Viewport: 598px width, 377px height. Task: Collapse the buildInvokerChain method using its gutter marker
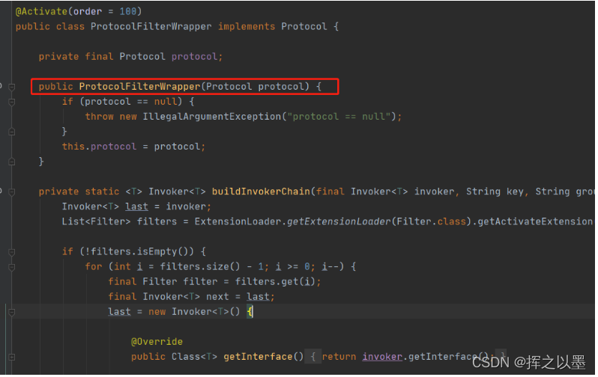coord(12,192)
